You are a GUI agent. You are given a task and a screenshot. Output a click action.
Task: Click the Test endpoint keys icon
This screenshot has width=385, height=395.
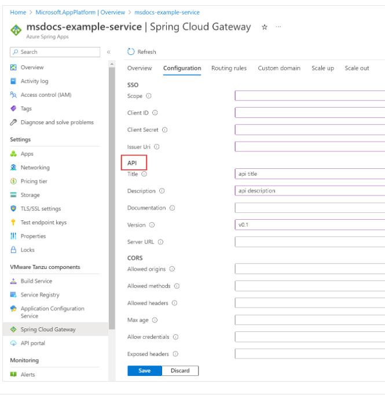(13, 222)
